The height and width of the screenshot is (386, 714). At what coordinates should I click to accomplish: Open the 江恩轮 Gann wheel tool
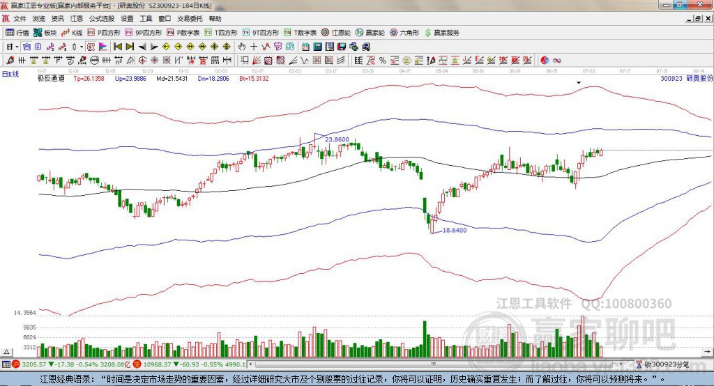pos(336,33)
